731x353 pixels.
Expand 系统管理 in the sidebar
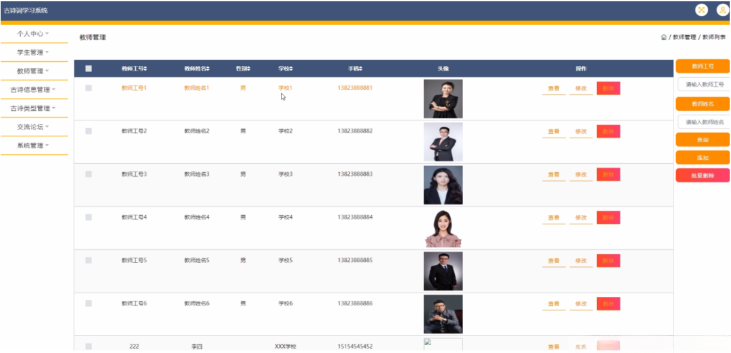click(33, 146)
